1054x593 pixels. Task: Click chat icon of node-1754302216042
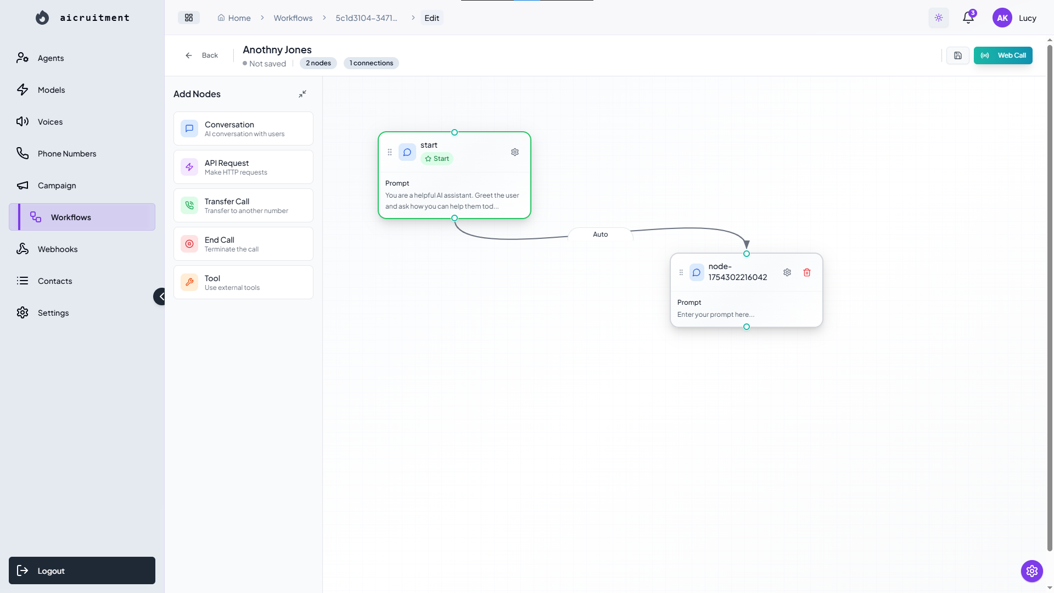click(697, 272)
